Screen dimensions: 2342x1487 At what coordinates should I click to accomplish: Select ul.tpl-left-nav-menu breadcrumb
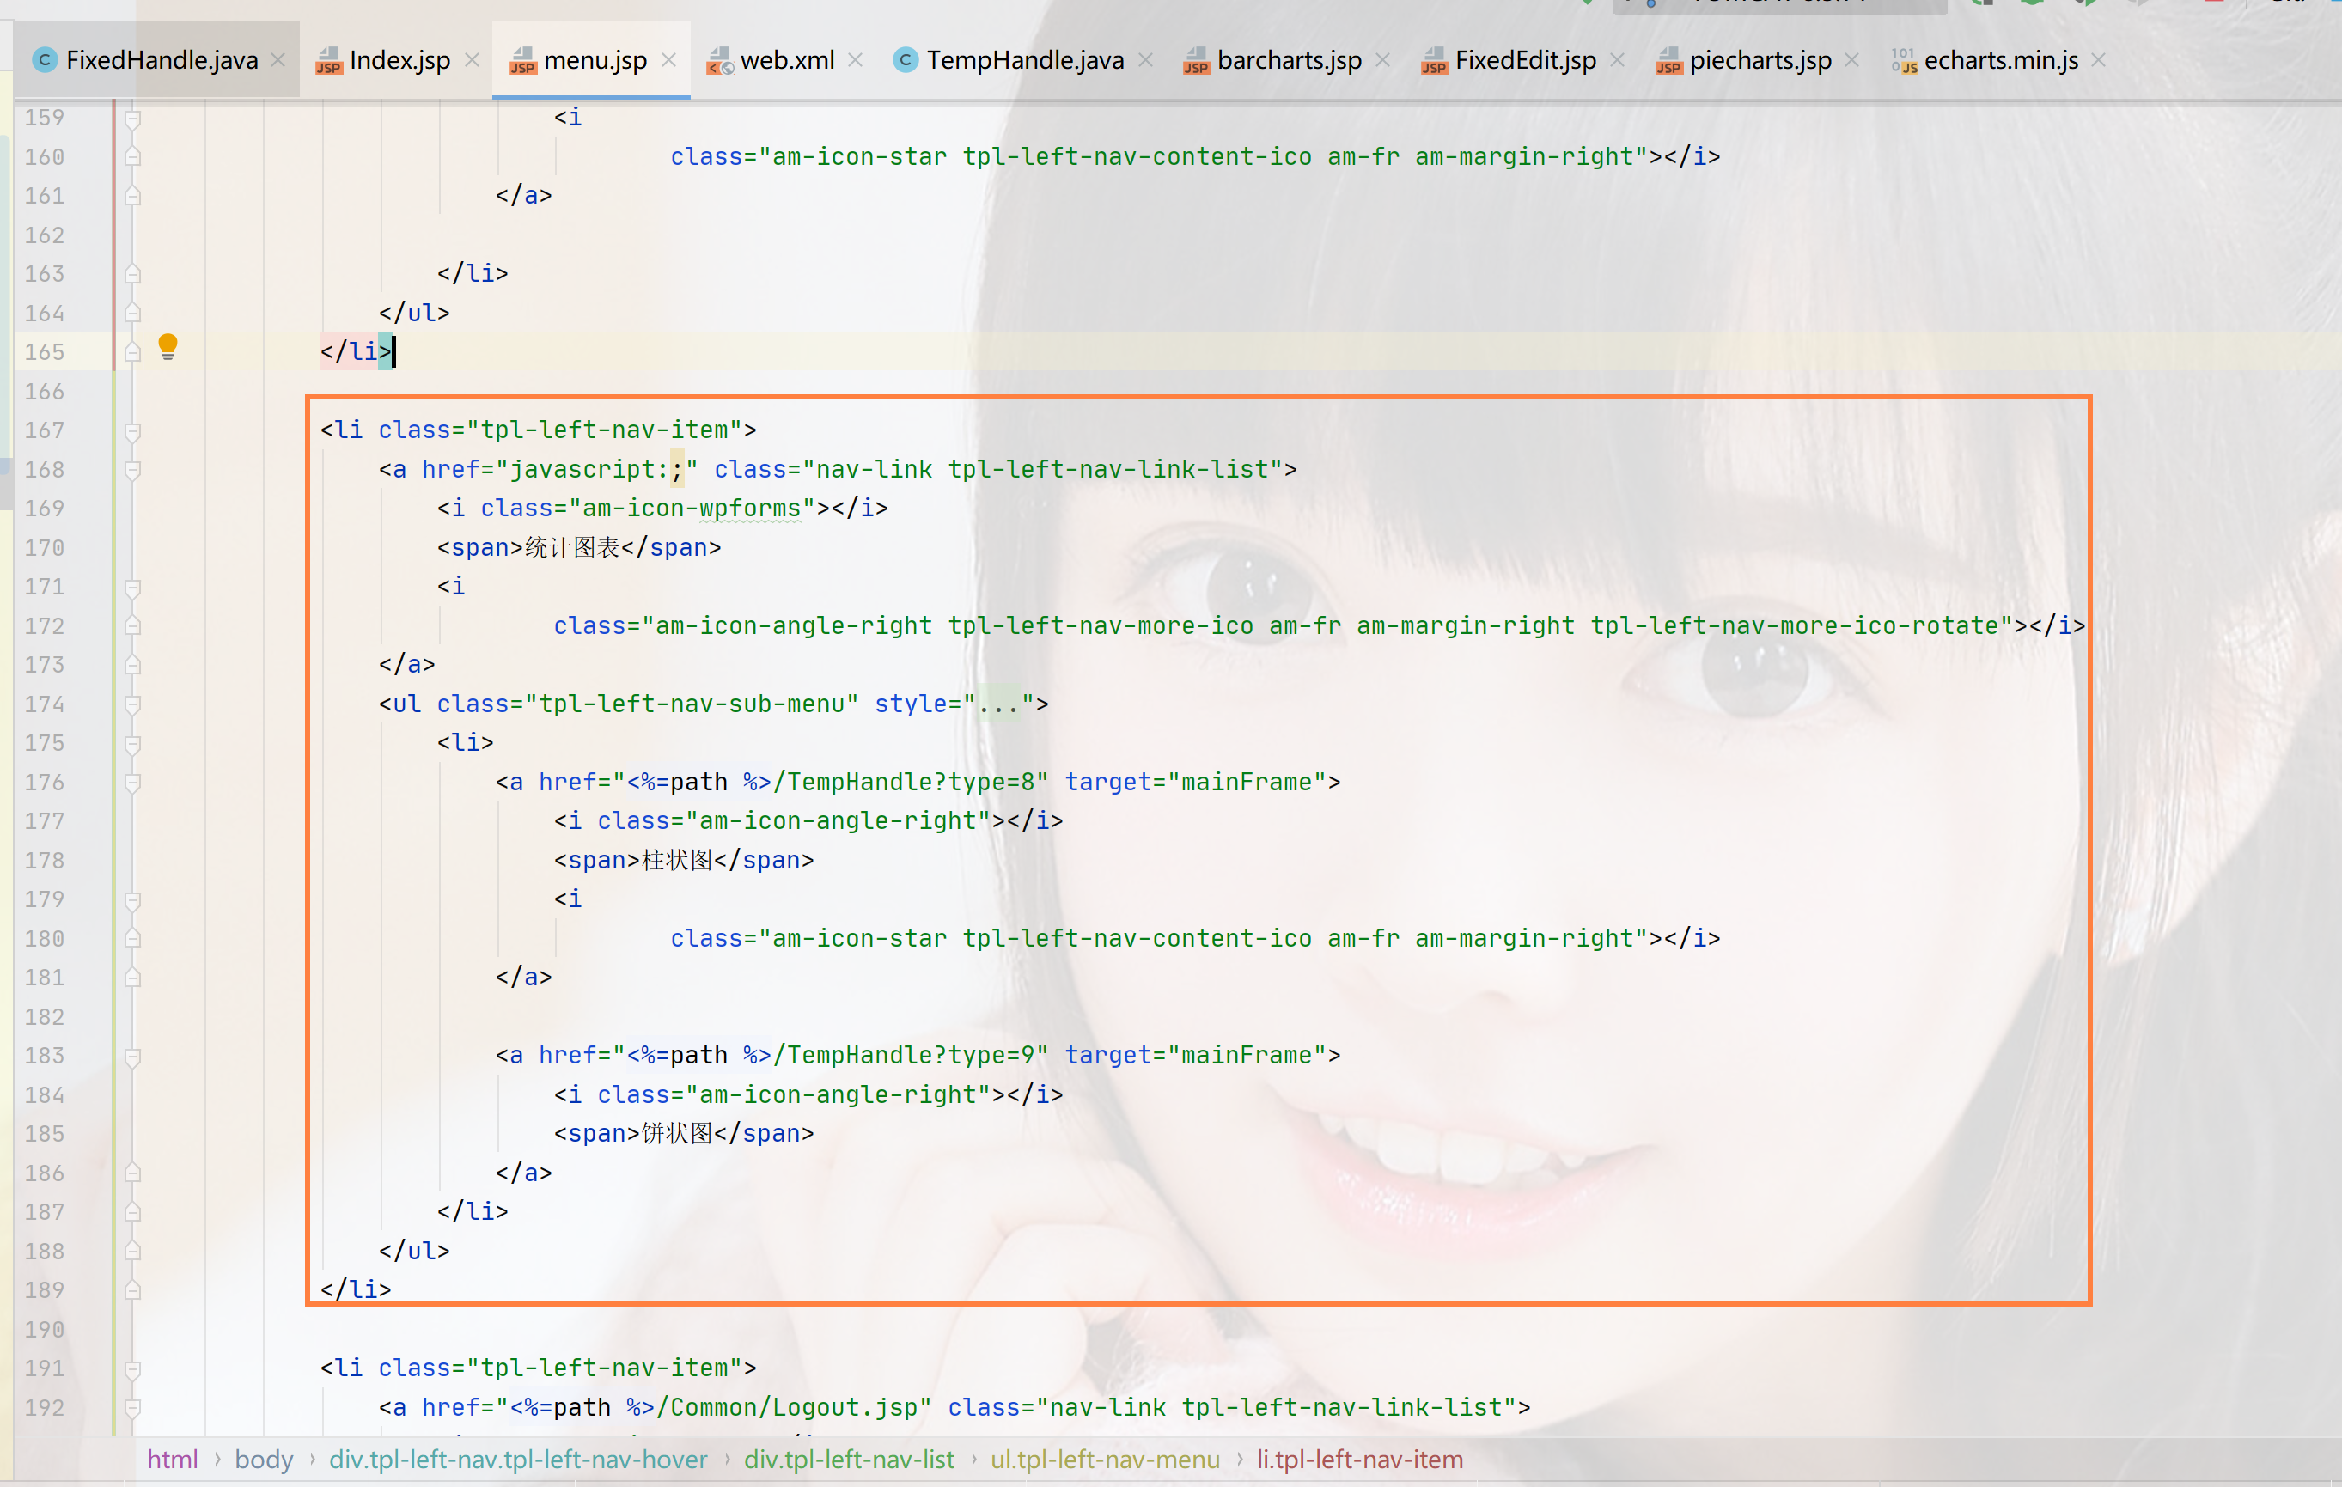tap(1104, 1459)
